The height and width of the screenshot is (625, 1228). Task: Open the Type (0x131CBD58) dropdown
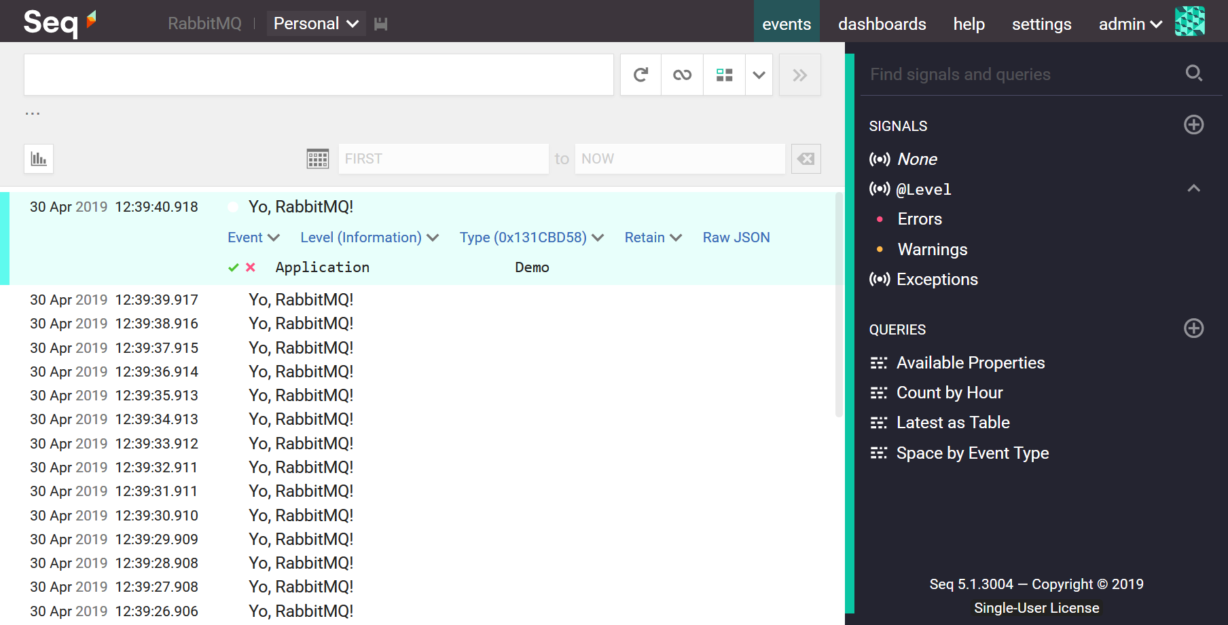tap(531, 238)
